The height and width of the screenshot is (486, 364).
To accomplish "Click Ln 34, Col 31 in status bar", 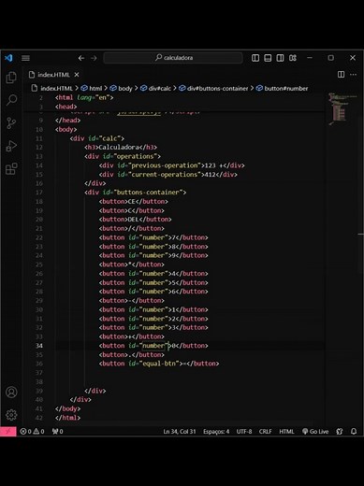I will [x=180, y=432].
